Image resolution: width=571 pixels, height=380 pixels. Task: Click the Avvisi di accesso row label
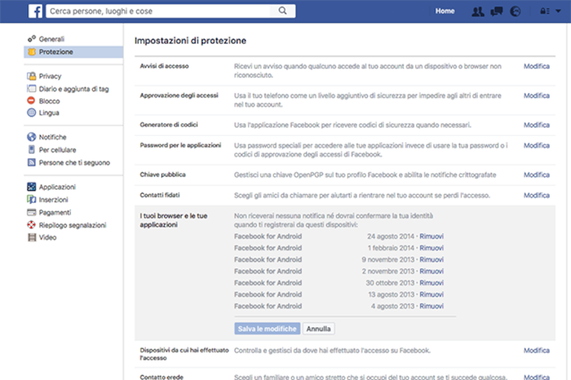165,66
